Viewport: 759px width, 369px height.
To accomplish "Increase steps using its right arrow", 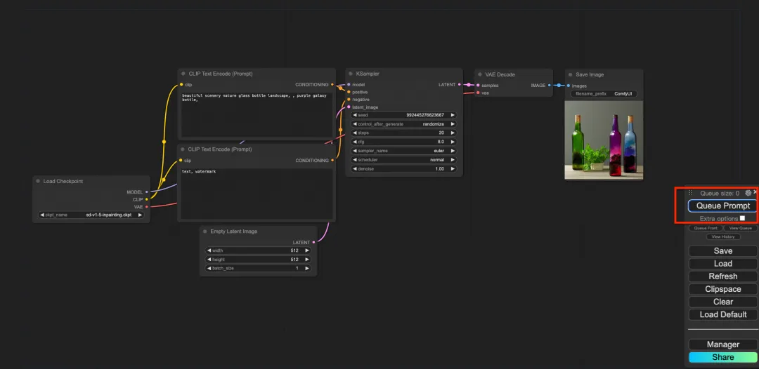I will pyautogui.click(x=453, y=133).
